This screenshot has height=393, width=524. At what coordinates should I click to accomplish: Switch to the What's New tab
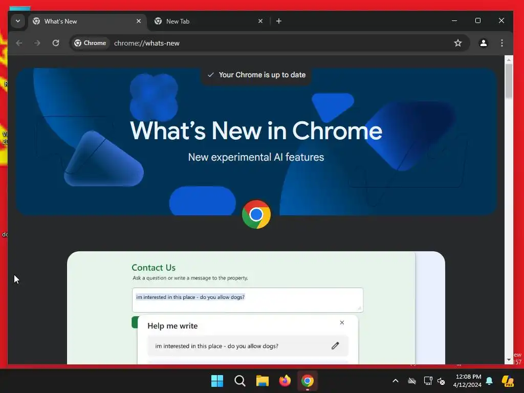tap(87, 21)
